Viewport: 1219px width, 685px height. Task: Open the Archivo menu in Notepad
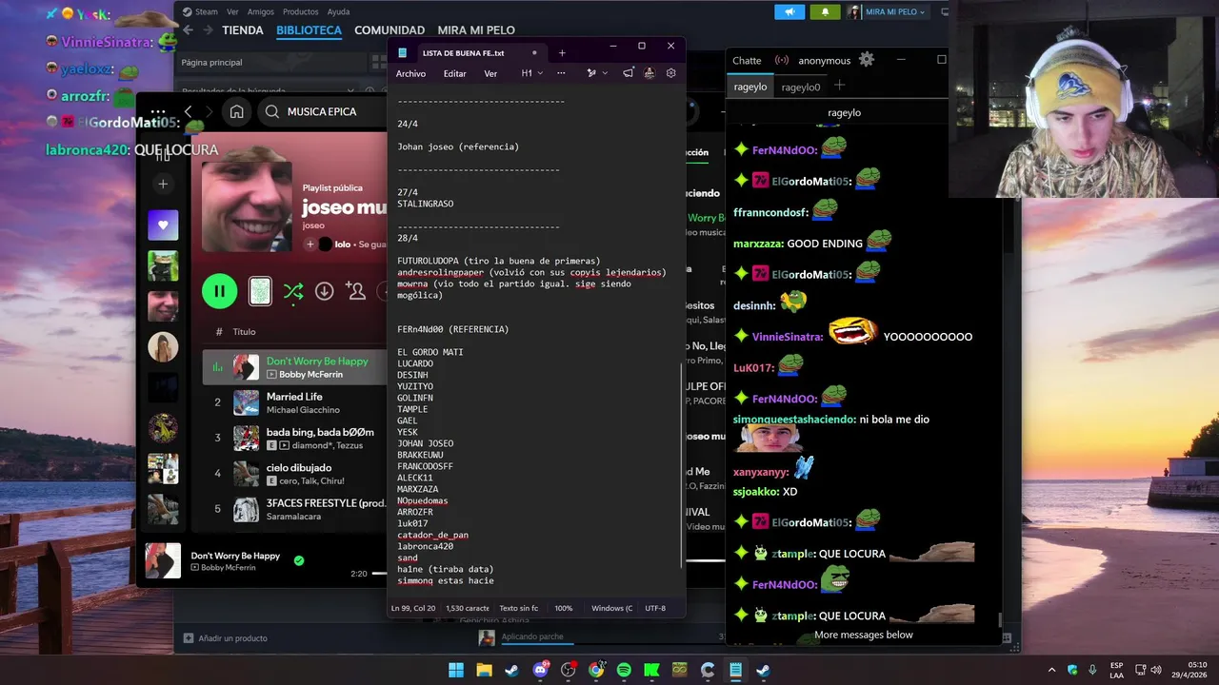pos(410,73)
